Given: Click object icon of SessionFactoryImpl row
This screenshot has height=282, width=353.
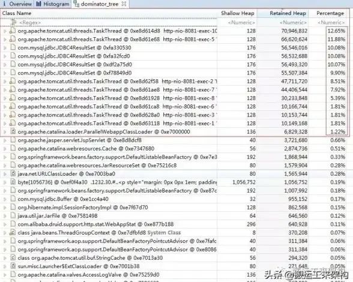Looking at the screenshot, I should (13, 207).
